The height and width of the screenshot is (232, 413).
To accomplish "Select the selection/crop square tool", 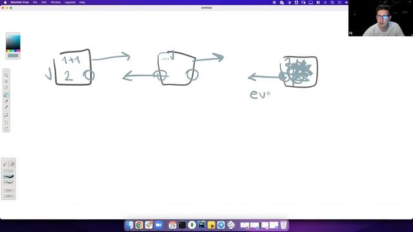I will click(6, 115).
